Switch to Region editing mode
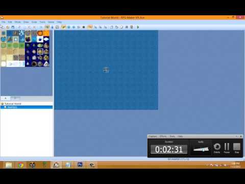 (57, 27)
